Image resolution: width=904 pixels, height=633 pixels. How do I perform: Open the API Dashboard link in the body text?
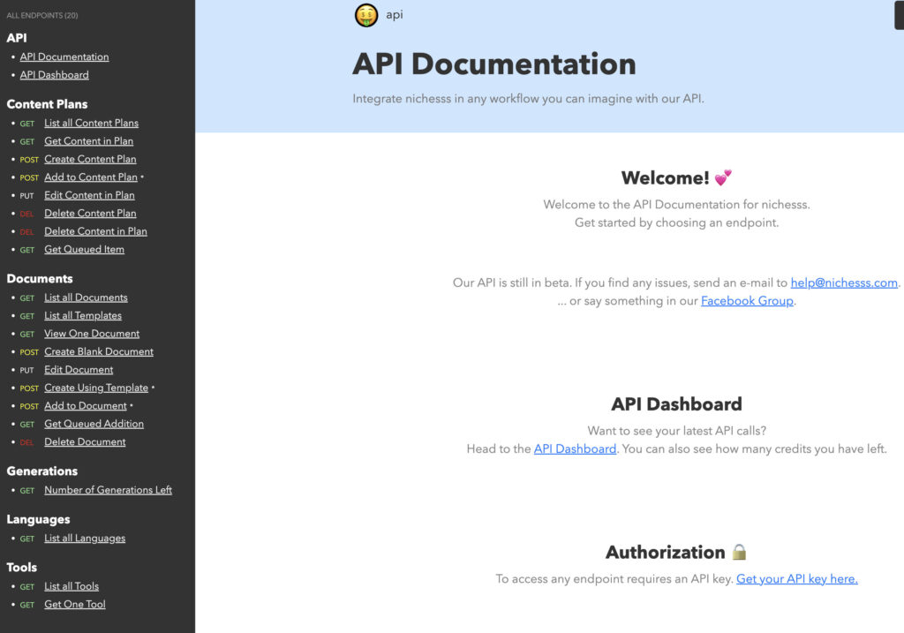575,448
